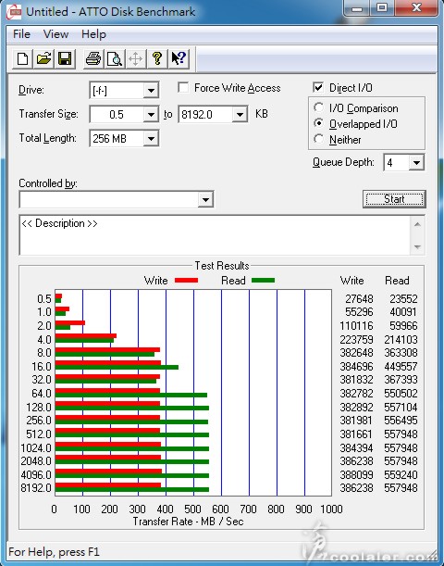
Task: Click the four-arrow move toolbar icon
Action: coord(136,58)
